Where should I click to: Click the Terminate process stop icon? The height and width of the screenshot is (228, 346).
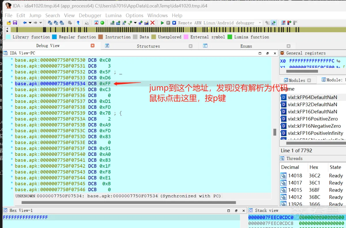174,23
